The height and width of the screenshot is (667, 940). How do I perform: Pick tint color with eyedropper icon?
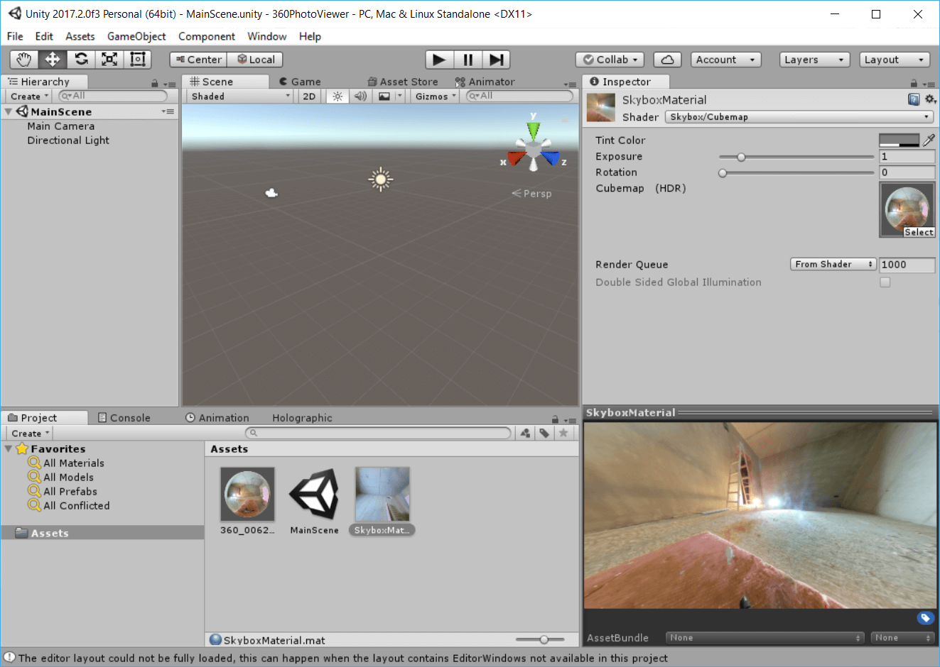(929, 140)
